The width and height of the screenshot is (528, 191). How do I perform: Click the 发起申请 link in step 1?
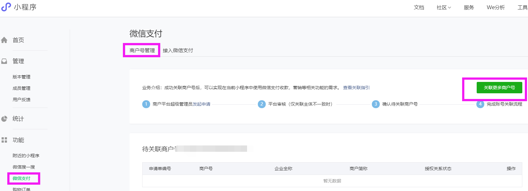point(201,104)
